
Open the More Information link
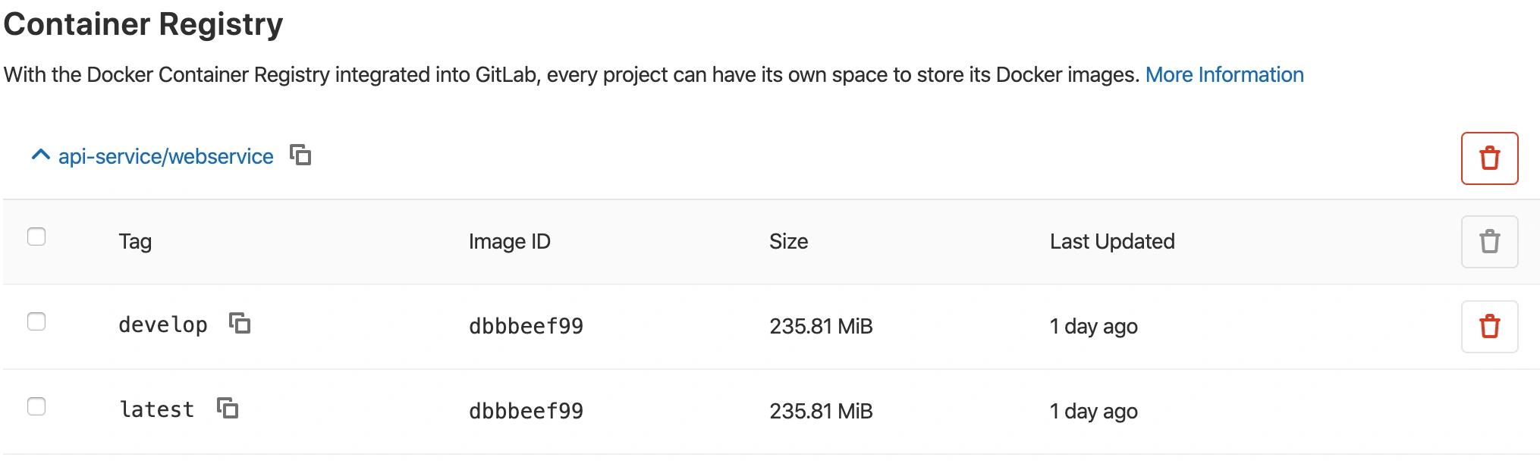tap(1224, 74)
